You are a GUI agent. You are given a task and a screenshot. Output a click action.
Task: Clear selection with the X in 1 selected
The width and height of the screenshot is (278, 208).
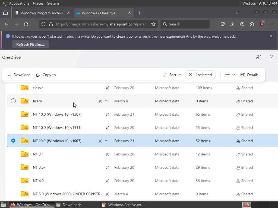[x=190, y=75]
